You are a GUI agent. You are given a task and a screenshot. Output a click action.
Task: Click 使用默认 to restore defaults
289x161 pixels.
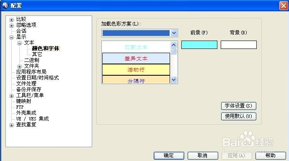click(239, 116)
